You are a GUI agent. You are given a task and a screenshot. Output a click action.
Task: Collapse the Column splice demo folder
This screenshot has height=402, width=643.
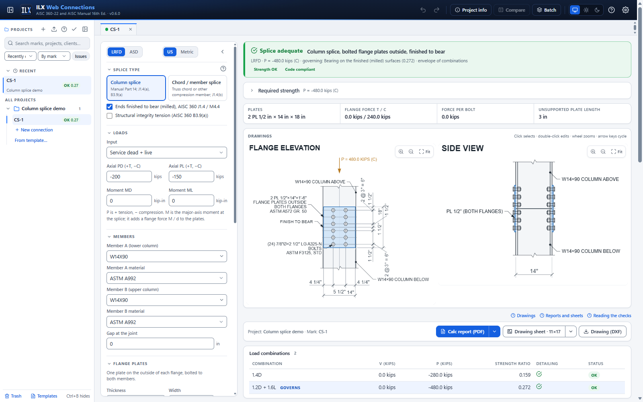point(8,109)
